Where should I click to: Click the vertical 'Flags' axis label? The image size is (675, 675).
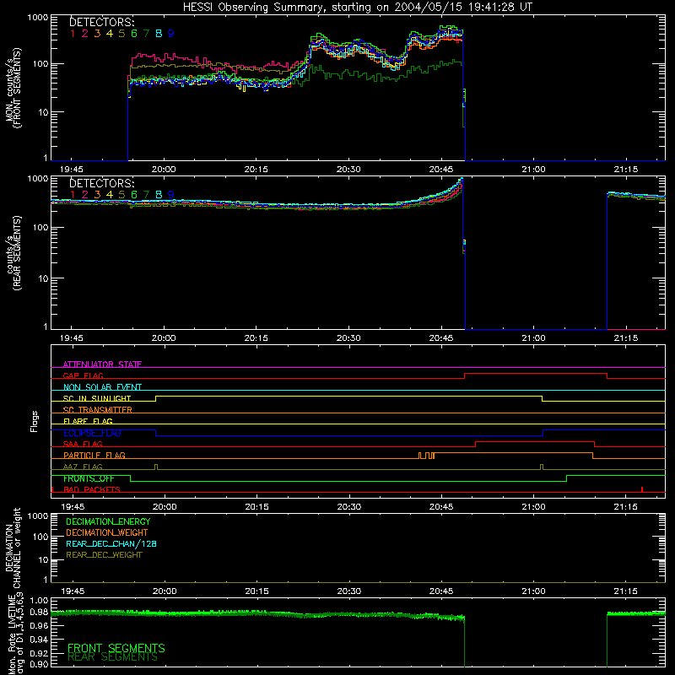pyautogui.click(x=34, y=421)
